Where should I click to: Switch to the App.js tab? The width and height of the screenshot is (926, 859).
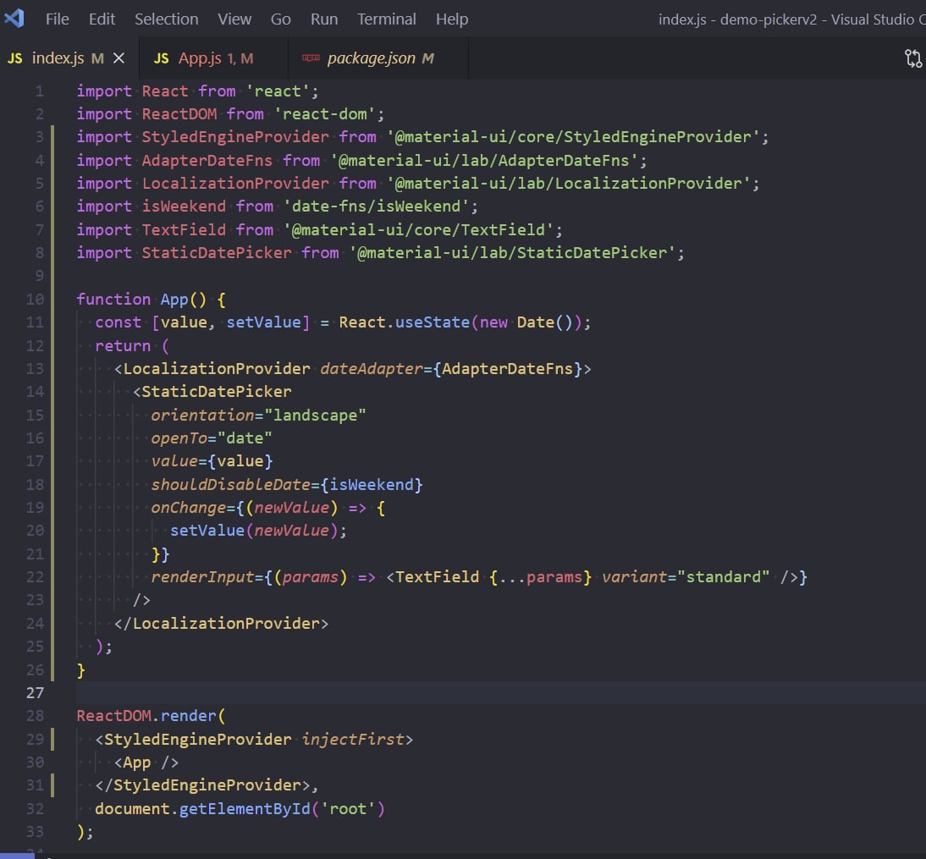pyautogui.click(x=203, y=58)
